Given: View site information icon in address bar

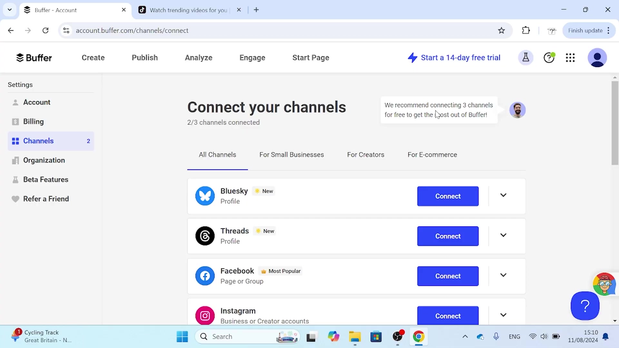Looking at the screenshot, I should pos(66,31).
